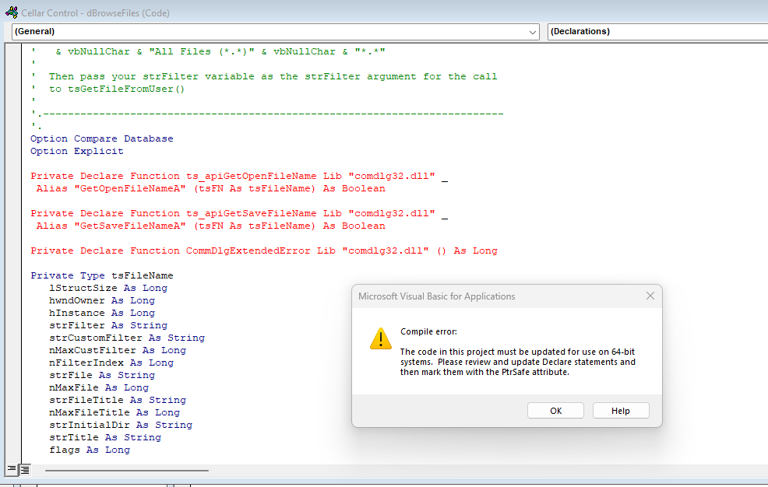Click the CommDlgExtendedError declare line

264,251
